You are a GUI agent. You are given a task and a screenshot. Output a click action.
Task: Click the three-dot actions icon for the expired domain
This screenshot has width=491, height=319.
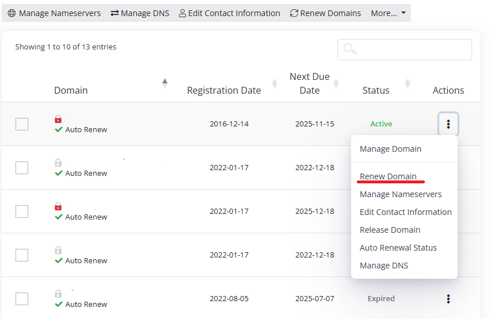coord(448,299)
